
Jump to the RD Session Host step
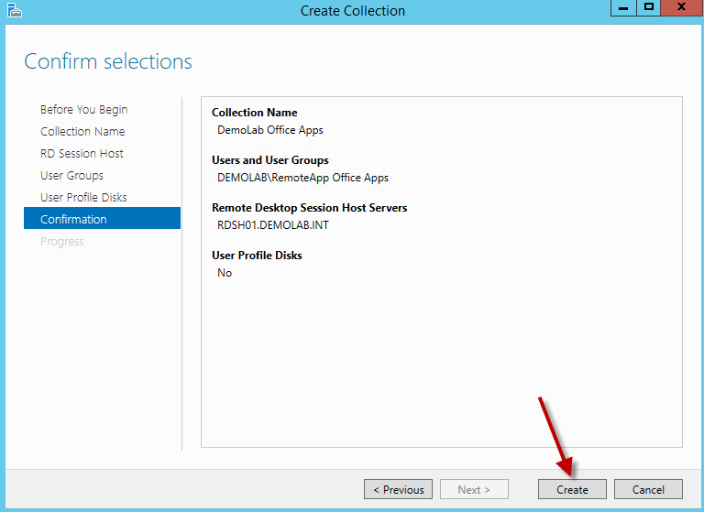[82, 154]
